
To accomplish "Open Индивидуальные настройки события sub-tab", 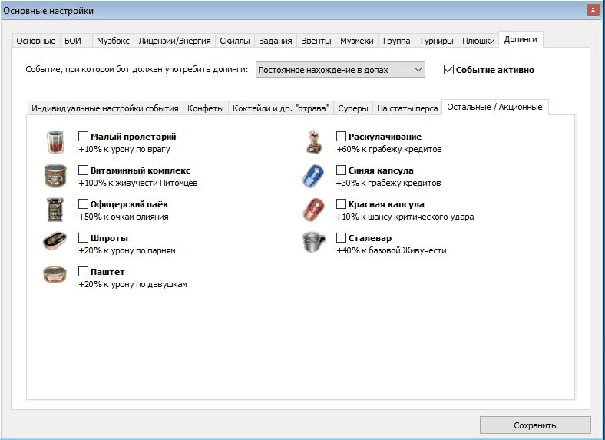I will 105,108.
